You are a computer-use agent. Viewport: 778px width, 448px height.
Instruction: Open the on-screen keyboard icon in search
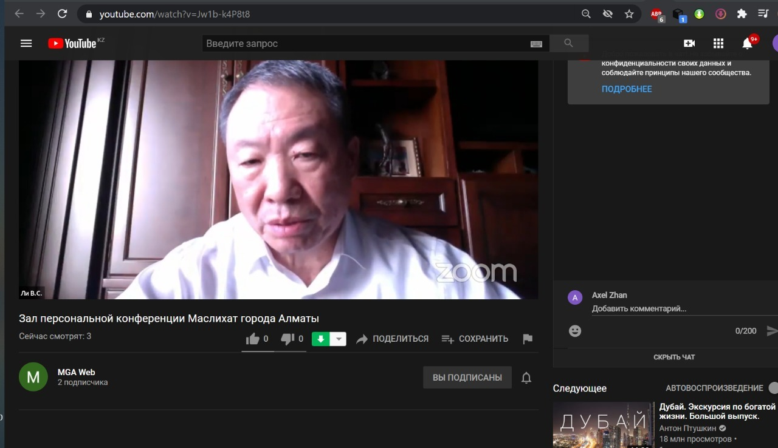click(x=536, y=44)
